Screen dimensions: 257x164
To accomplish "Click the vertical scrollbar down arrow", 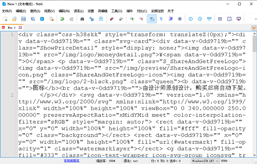I will tap(254, 155).
